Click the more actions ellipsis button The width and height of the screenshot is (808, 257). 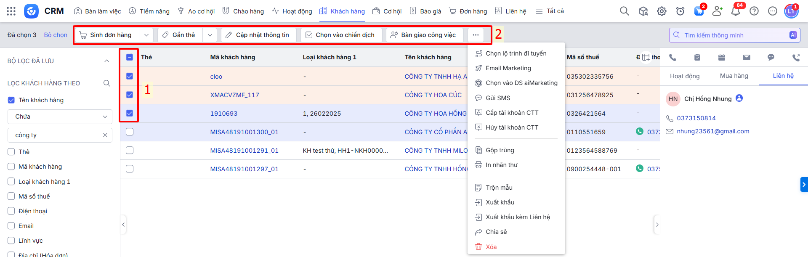tap(476, 35)
